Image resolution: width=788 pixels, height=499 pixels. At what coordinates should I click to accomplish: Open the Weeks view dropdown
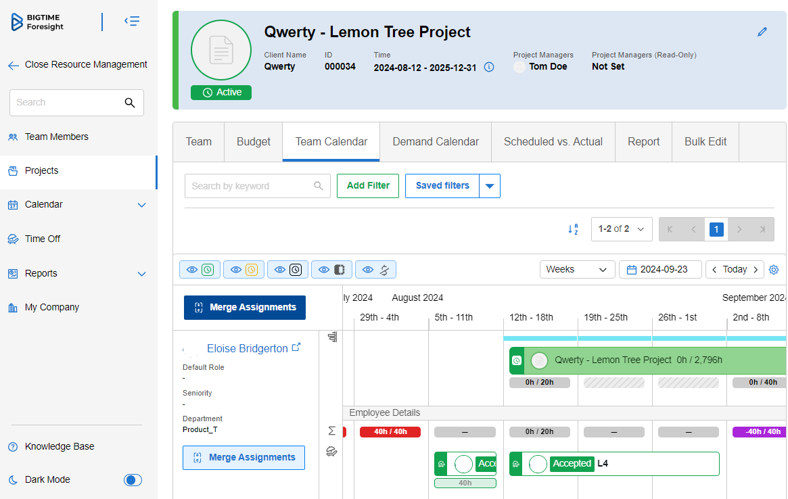pyautogui.click(x=577, y=270)
